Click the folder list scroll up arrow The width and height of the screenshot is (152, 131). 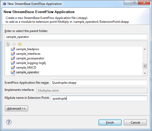145,49
